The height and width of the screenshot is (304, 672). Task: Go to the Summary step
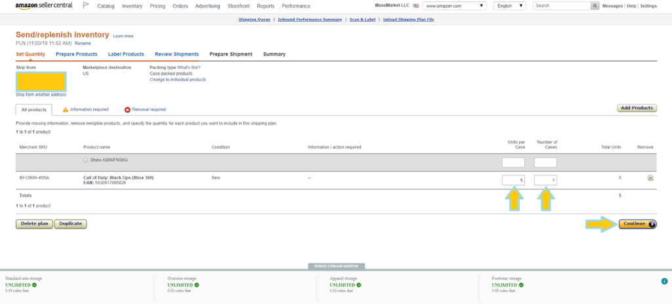(x=274, y=54)
